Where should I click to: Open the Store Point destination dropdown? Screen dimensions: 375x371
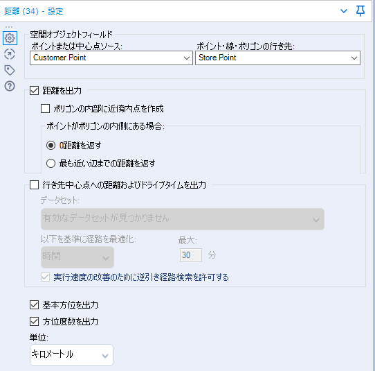[277, 58]
